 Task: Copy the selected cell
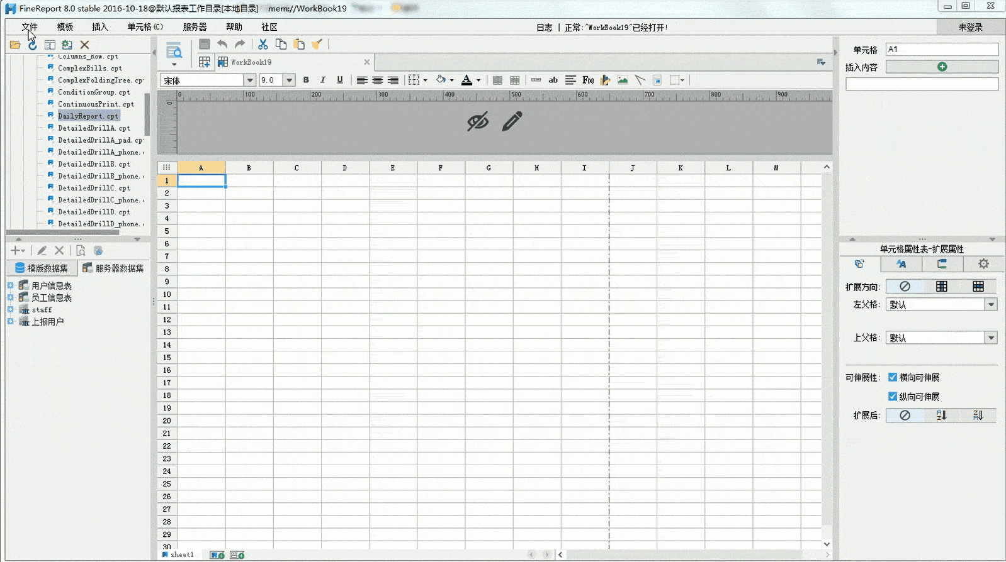coord(281,44)
